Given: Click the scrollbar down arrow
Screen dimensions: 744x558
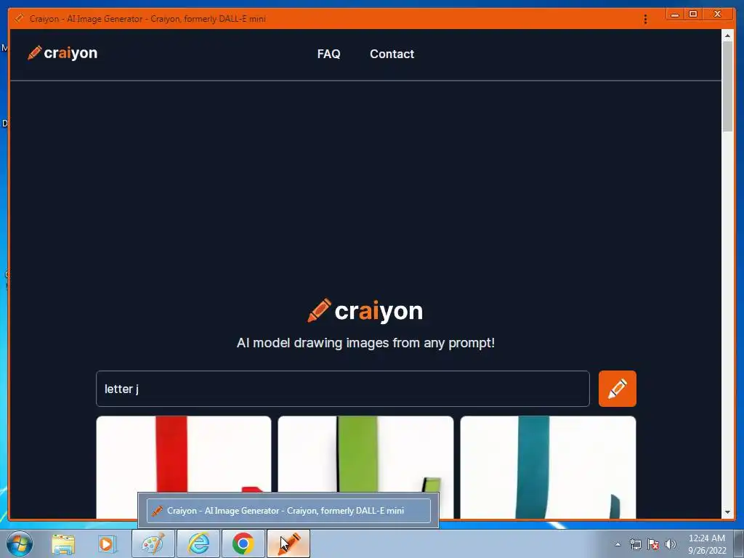Looking at the screenshot, I should click(727, 512).
